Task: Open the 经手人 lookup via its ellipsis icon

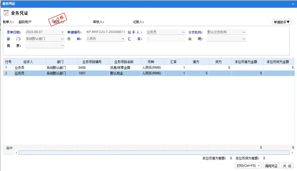Action: [x=183, y=32]
